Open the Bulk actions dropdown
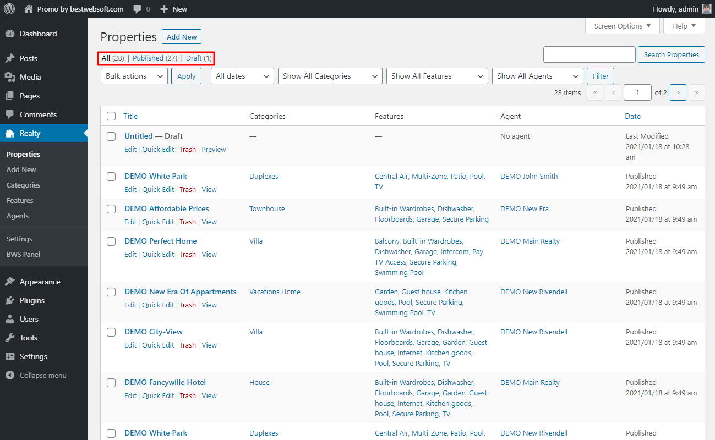This screenshot has width=715, height=440. click(x=134, y=76)
